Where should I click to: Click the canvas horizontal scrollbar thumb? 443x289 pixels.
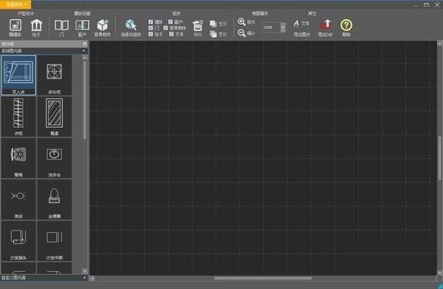point(263,278)
